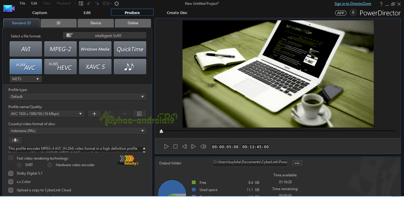Click the total duration 00:13:45:00 field
The image size is (404, 197).
point(255,147)
